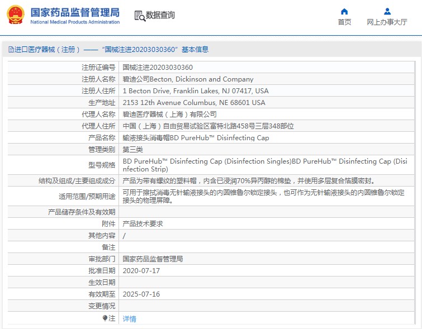Click the 产品技术要求 attachment entry
The height and width of the screenshot is (329, 422).
[143, 223]
